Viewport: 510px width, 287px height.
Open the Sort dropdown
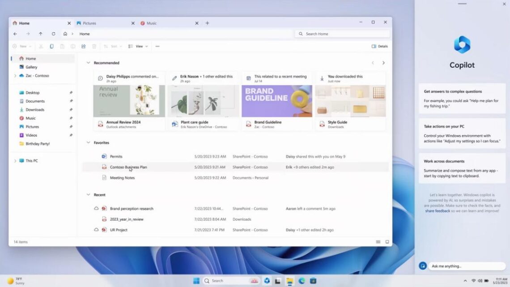click(x=113, y=46)
